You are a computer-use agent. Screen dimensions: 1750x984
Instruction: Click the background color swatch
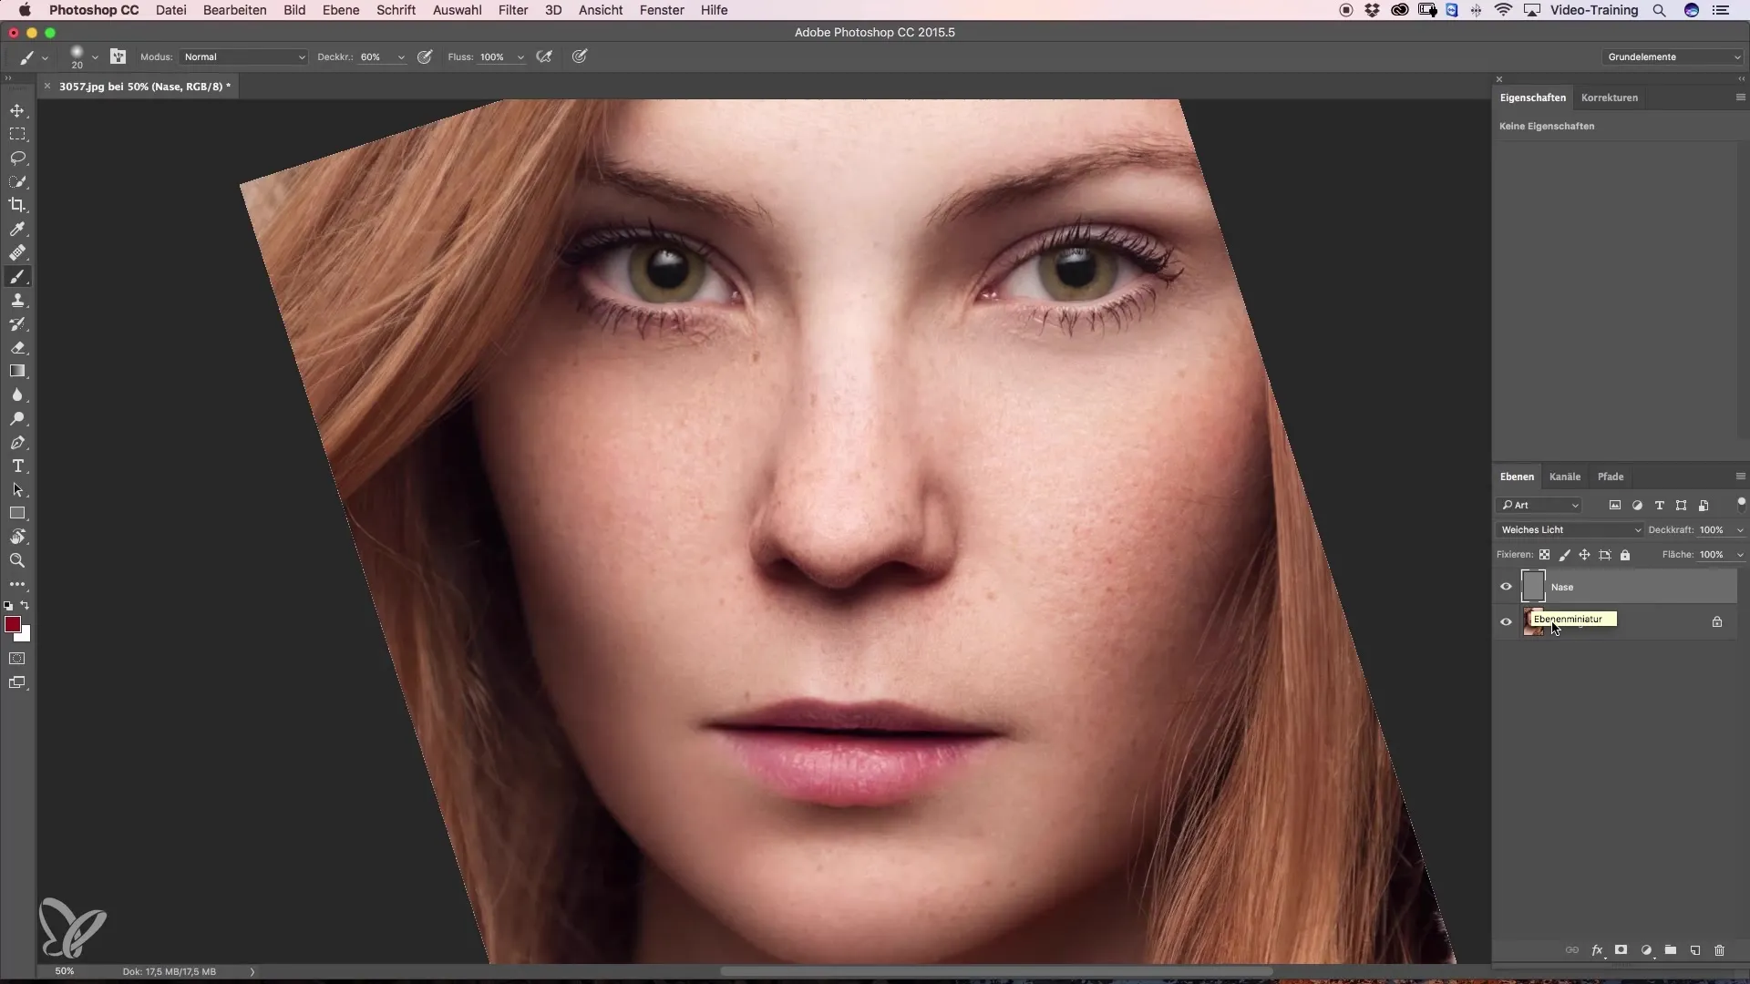coord(25,635)
